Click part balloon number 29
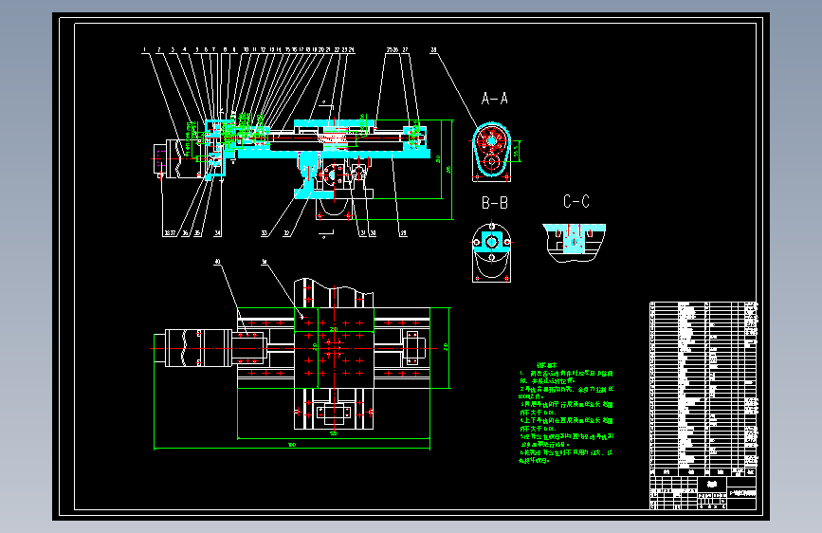This screenshot has width=822, height=533. pyautogui.click(x=403, y=233)
